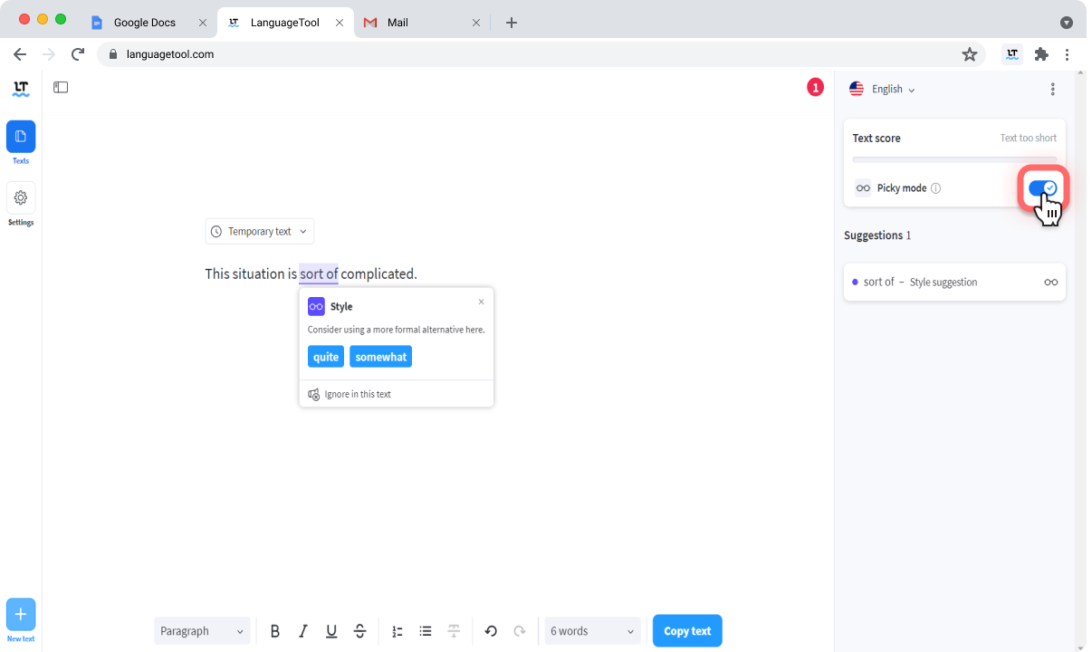This screenshot has height=652, width=1092.
Task: Redo the last edit
Action: (x=520, y=631)
